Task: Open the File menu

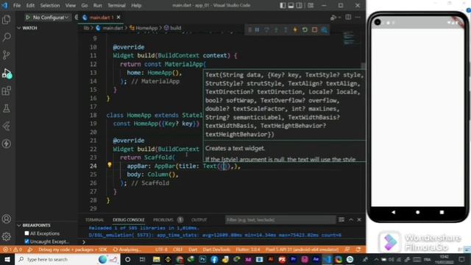Action: [x=17, y=5]
